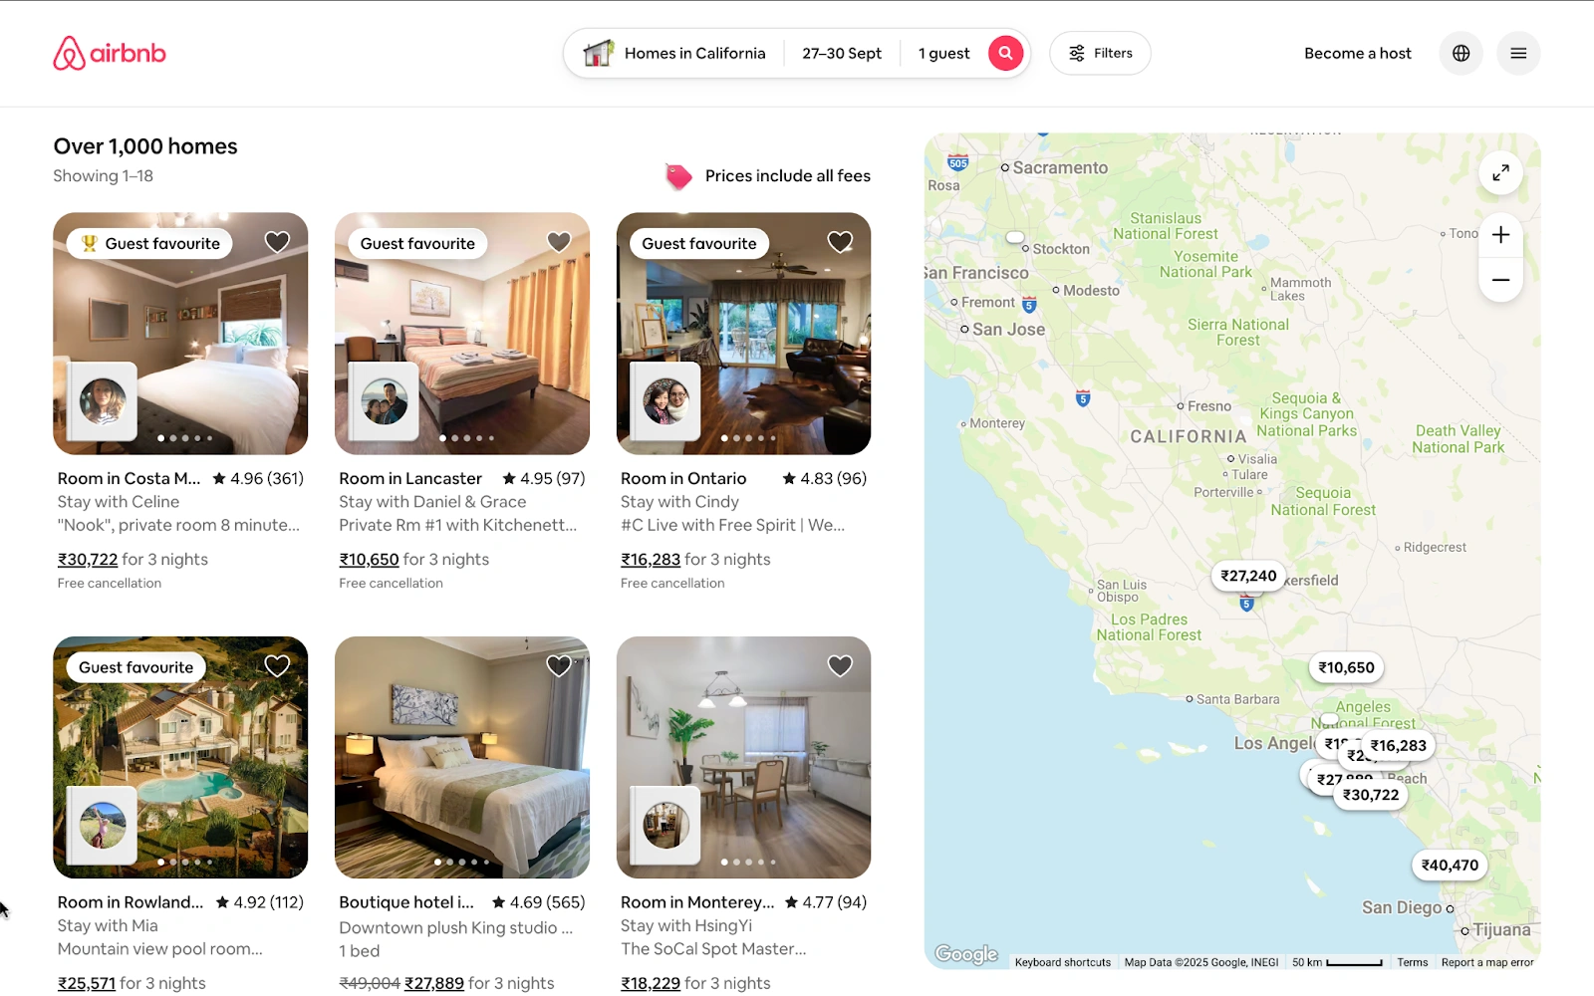This screenshot has width=1594, height=996.
Task: Open the Boutique hotel listing photo
Action: pyautogui.click(x=462, y=758)
